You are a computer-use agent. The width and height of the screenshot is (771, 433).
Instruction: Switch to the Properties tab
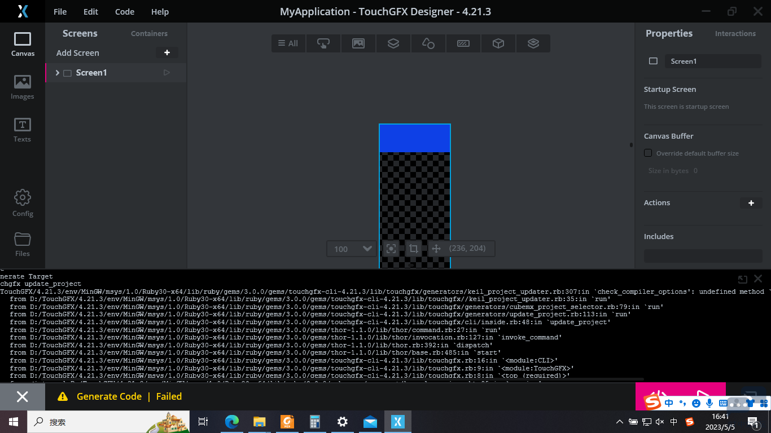(x=669, y=33)
